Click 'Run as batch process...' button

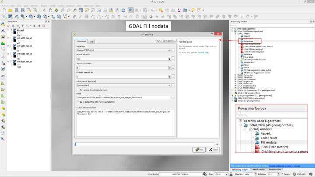coord(166,41)
